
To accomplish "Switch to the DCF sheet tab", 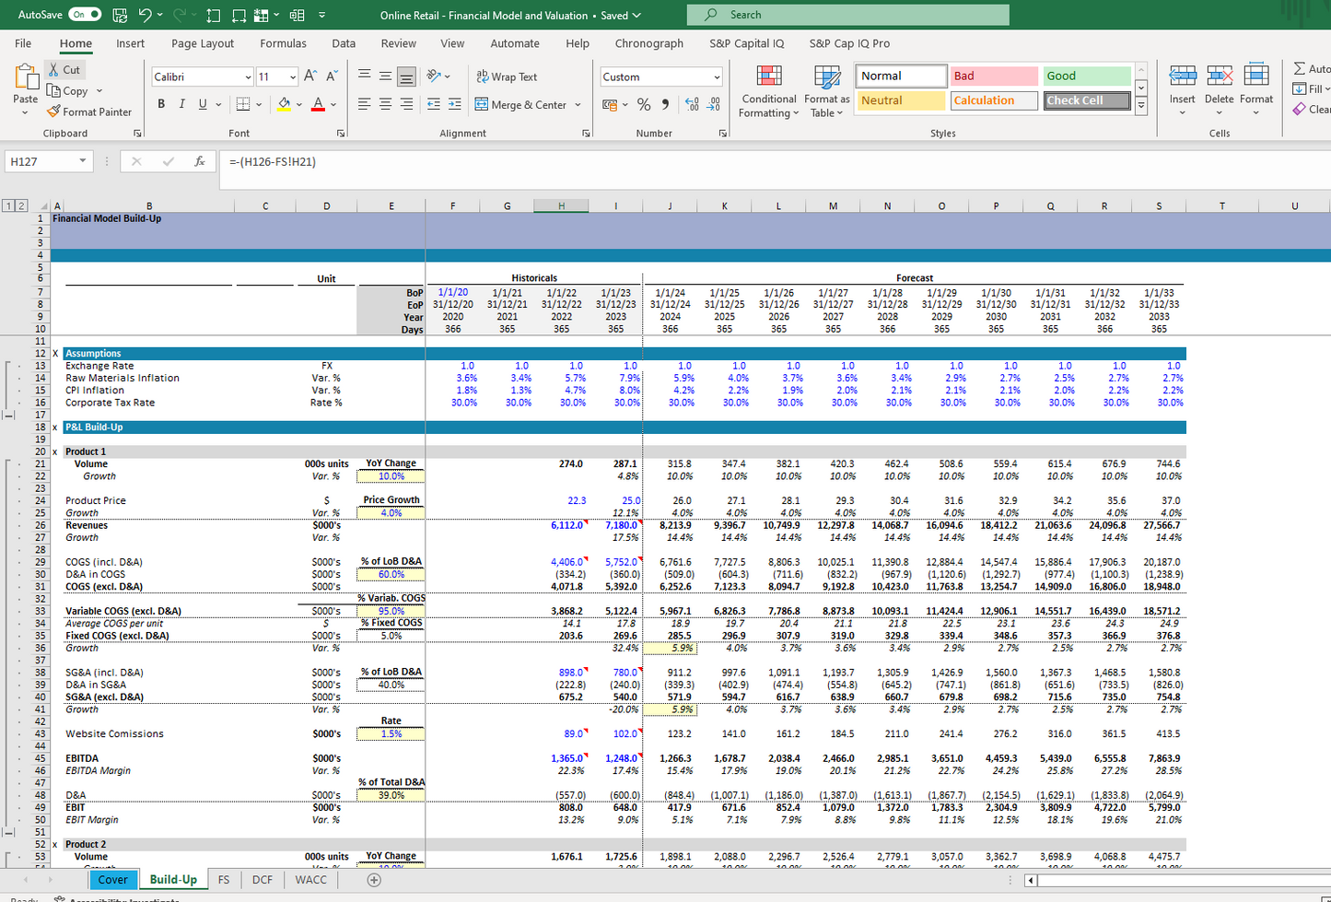I will (x=263, y=880).
